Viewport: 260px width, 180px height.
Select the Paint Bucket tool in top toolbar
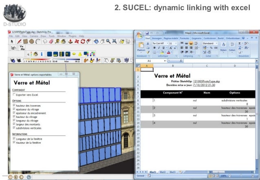tap(63, 42)
